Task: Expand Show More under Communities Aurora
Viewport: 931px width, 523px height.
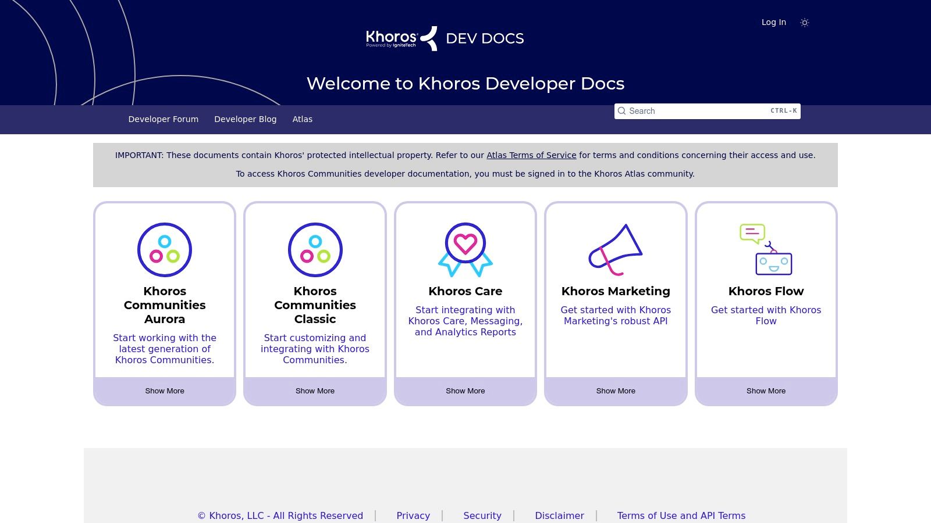Action: click(165, 391)
